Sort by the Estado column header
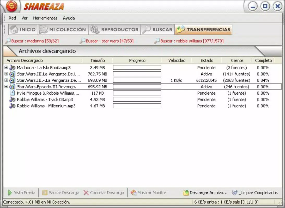285x208 pixels. 207,60
